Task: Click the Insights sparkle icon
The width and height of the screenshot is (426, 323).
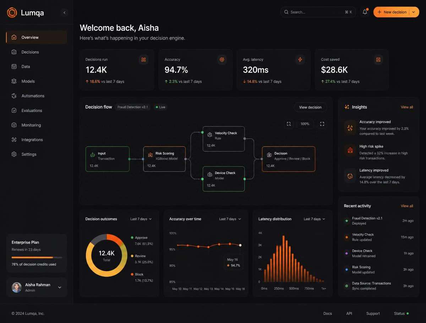Action: (x=347, y=107)
